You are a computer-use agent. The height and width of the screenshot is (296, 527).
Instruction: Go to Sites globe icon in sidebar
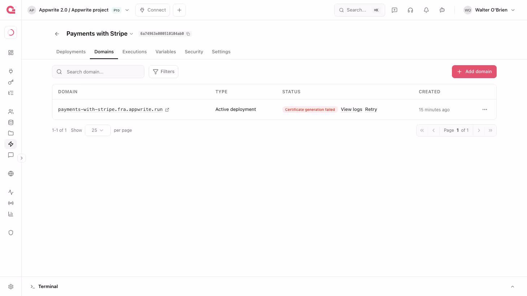click(x=11, y=174)
